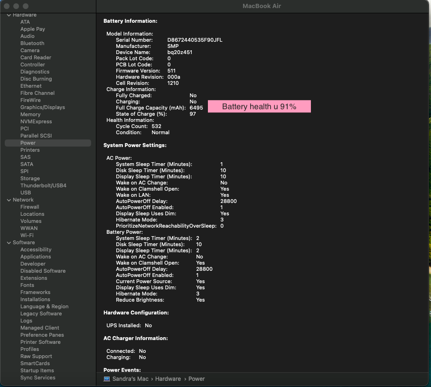Click Hardware in the bottom path bar
Image resolution: width=431 pixels, height=387 pixels.
(x=168, y=379)
